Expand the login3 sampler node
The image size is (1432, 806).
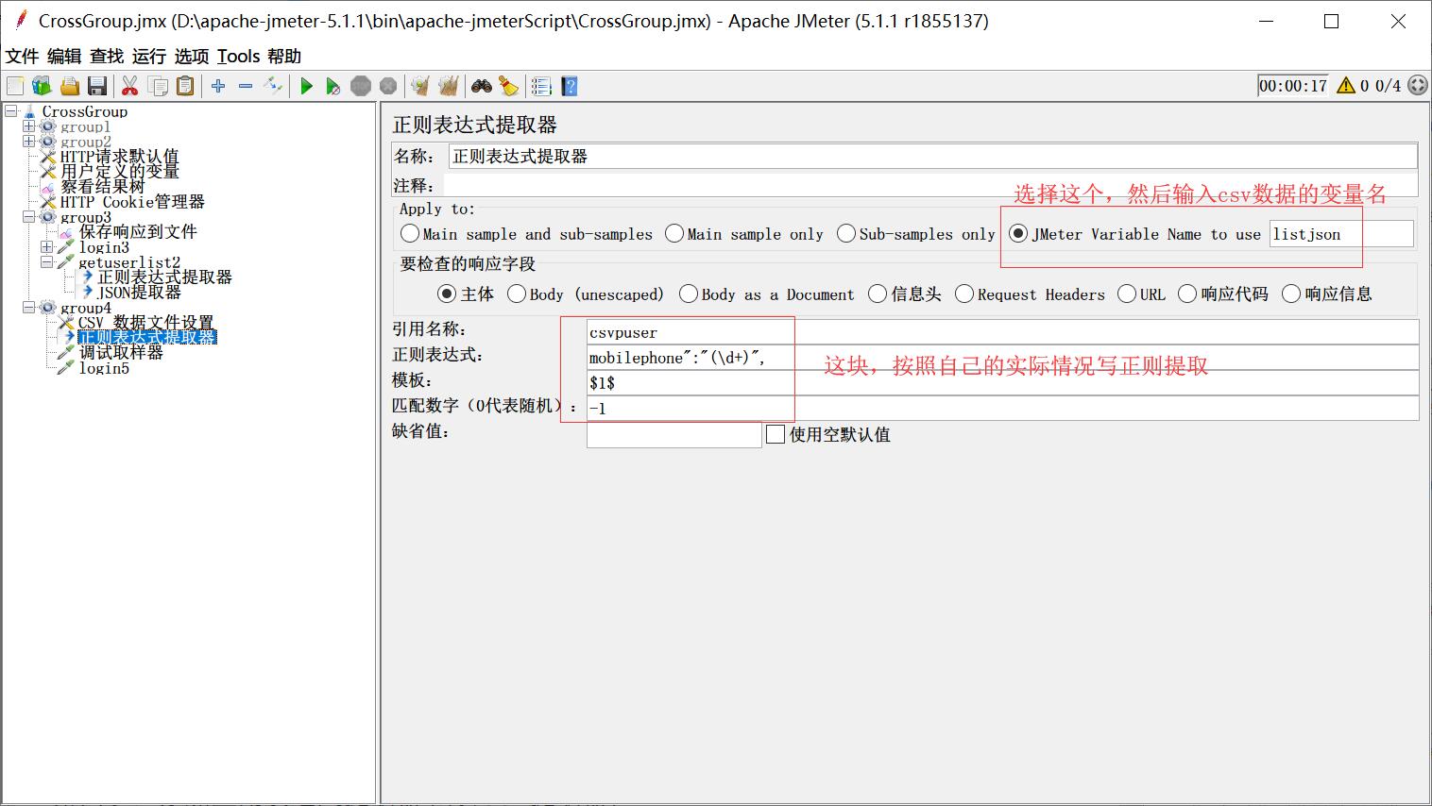(46, 247)
